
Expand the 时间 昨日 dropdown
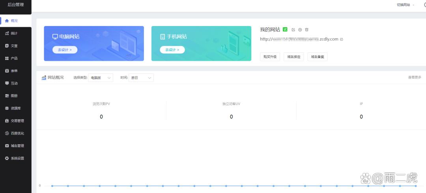tap(141, 78)
